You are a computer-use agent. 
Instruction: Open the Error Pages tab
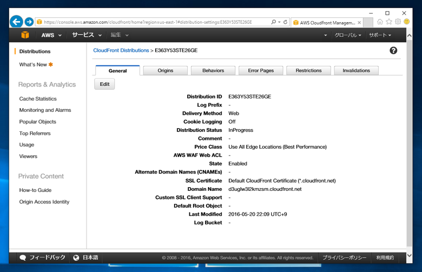[261, 70]
